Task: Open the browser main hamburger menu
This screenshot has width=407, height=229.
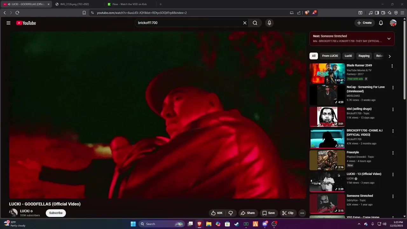Action: coord(402,13)
